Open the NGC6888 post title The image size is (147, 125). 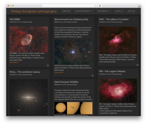click(15, 19)
